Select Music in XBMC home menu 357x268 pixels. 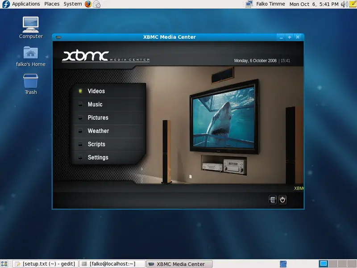click(95, 105)
